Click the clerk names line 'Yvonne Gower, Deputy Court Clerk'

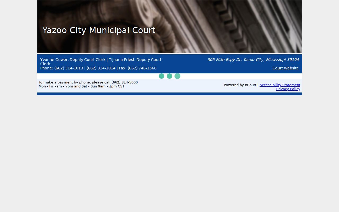tap(73, 60)
